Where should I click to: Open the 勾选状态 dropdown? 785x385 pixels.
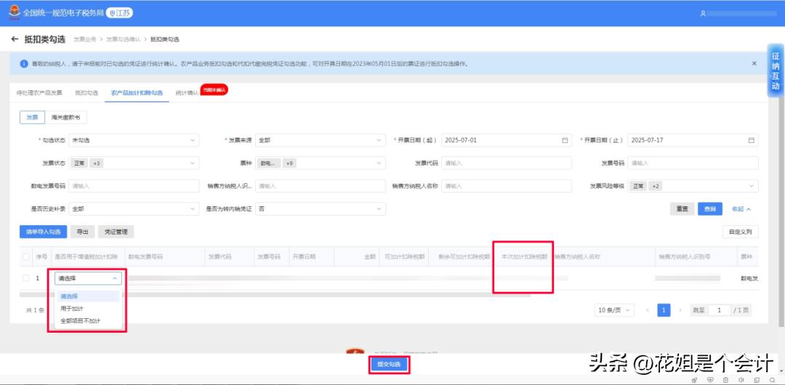[x=134, y=140]
